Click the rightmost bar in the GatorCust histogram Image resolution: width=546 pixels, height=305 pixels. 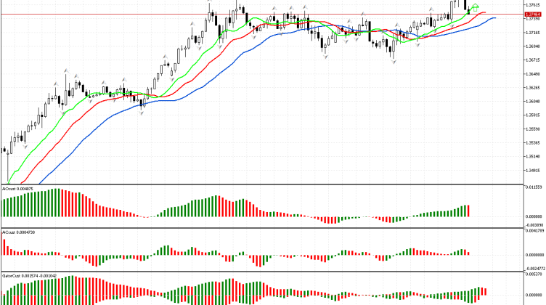484,291
